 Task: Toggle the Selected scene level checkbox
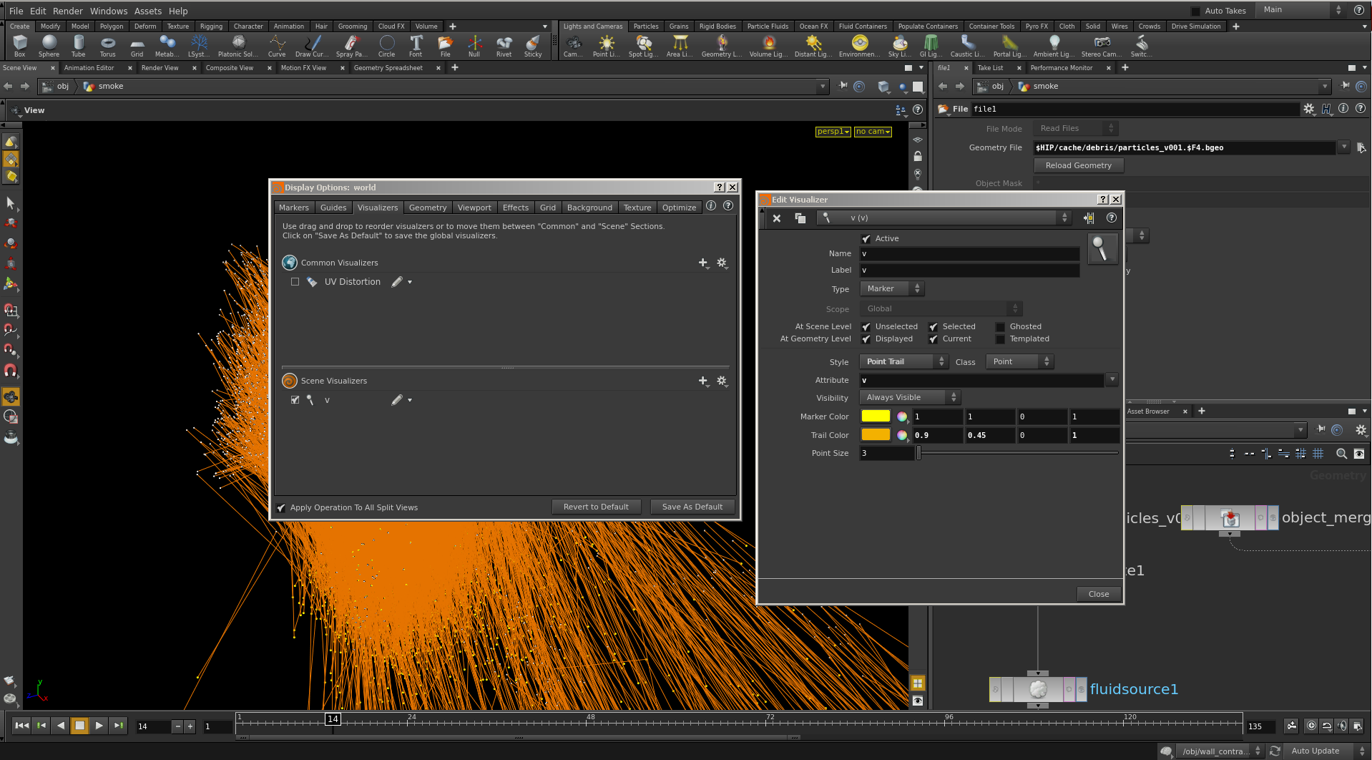tap(934, 327)
